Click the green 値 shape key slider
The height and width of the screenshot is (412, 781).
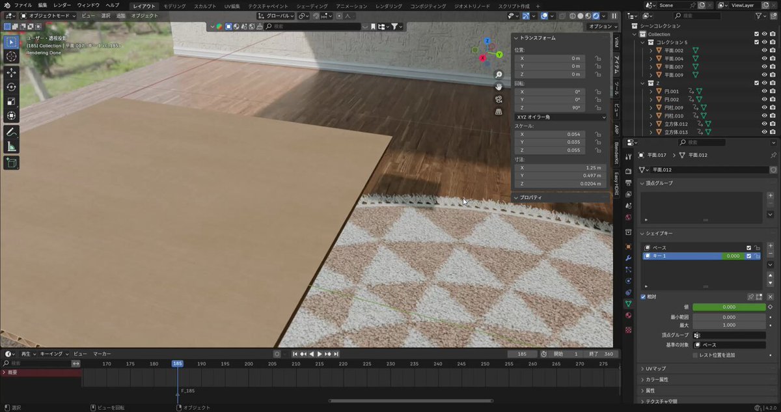point(729,307)
